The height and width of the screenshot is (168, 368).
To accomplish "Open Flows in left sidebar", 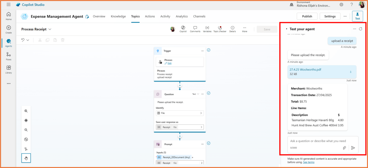I will (9, 56).
